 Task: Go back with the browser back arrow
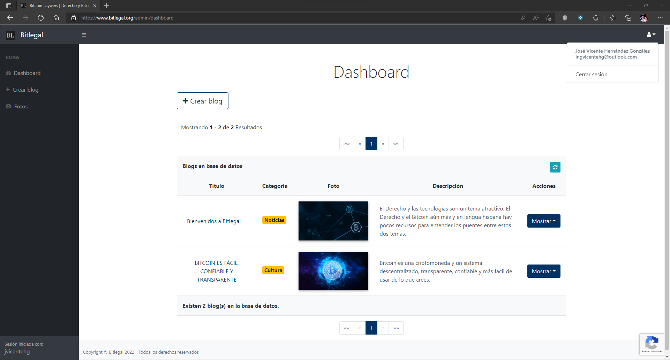click(x=10, y=18)
